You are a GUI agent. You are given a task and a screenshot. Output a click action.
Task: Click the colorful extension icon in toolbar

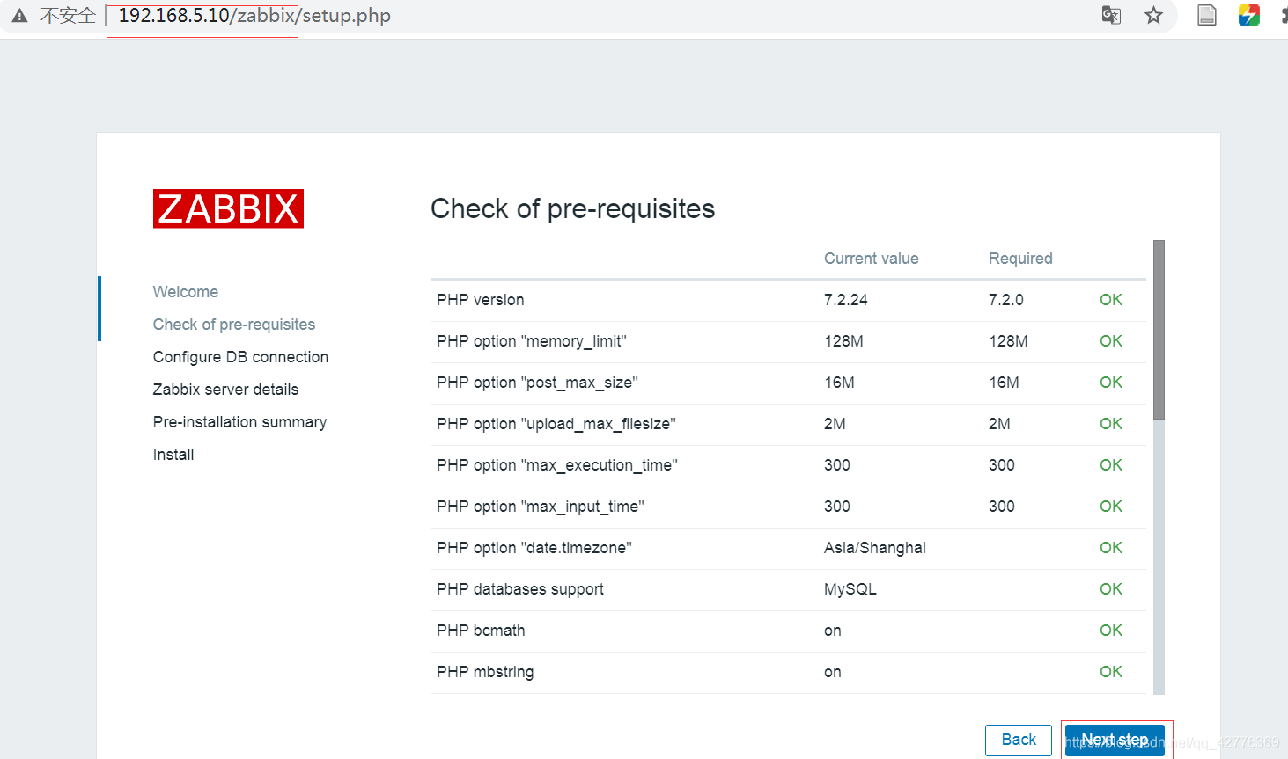1248,15
